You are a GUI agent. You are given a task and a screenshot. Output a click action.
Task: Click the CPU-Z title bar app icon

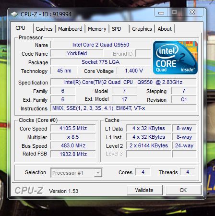click(14, 14)
